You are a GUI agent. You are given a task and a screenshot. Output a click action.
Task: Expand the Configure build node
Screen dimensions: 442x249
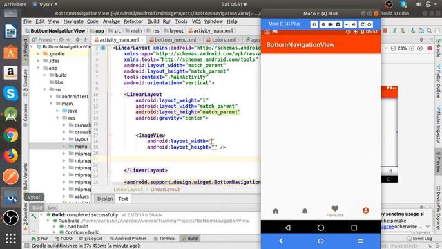pos(54,232)
